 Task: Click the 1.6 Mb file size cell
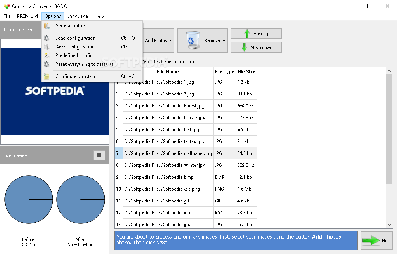[246, 189]
